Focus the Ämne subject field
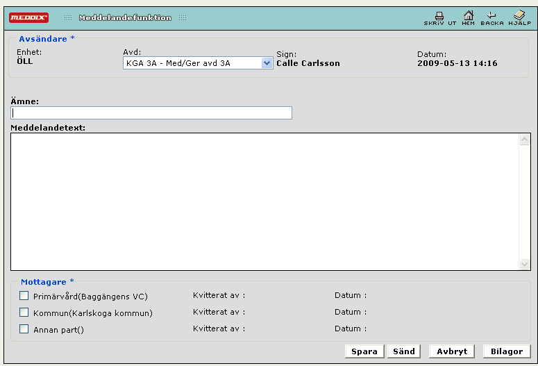538x366 pixels. 151,113
